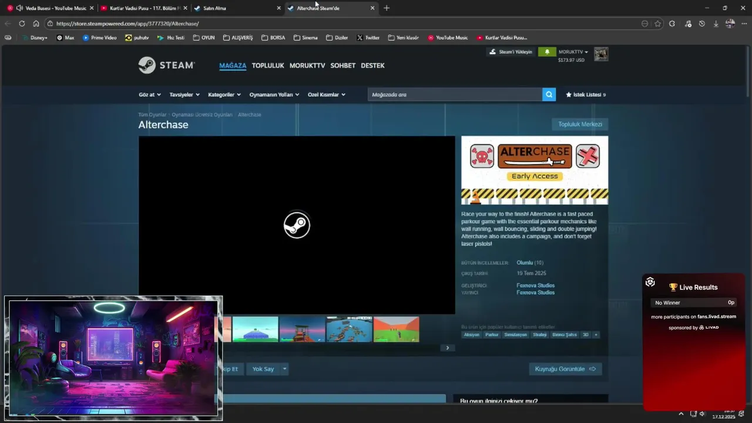
Task: Expand the Tavsiyeler dropdown menu
Action: 184,95
